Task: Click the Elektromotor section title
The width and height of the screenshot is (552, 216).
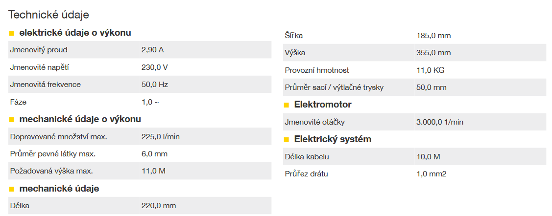Action: tap(323, 105)
